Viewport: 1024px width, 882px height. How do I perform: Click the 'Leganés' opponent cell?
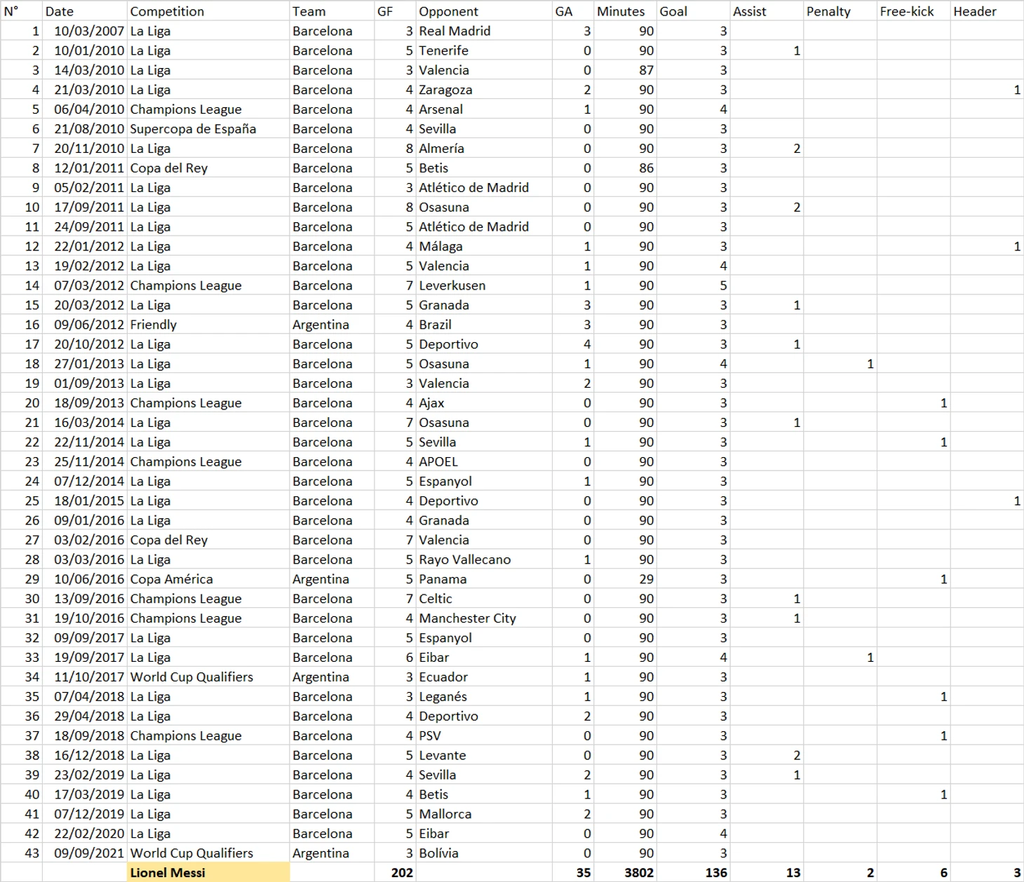coord(484,697)
